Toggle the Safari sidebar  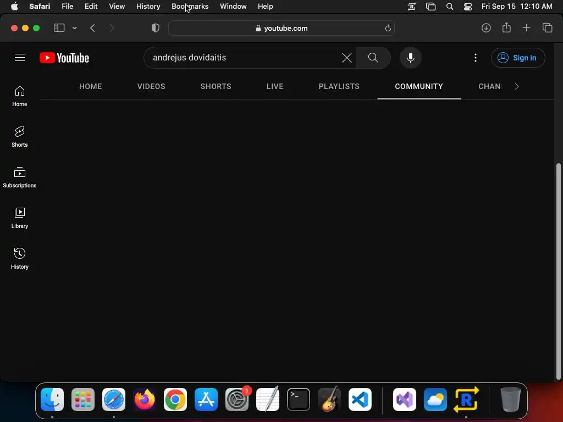(x=59, y=28)
